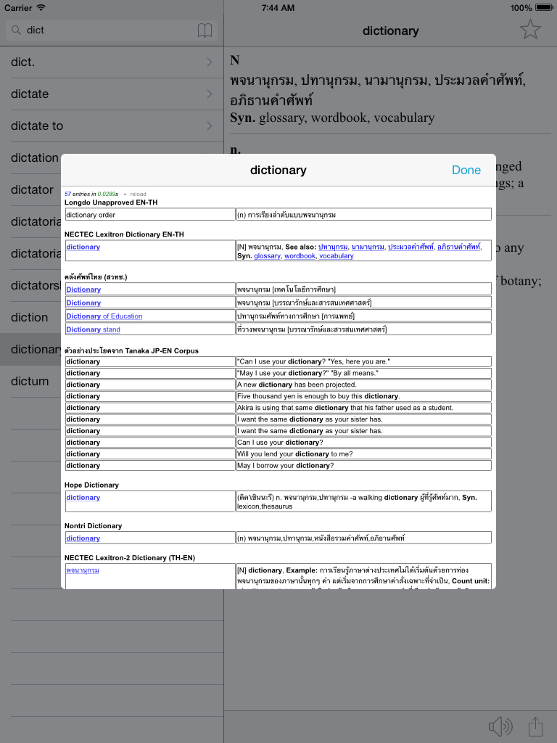Click the 'Nontri Dictionary' section heading
Screen dimensions: 557x743
tap(93, 525)
